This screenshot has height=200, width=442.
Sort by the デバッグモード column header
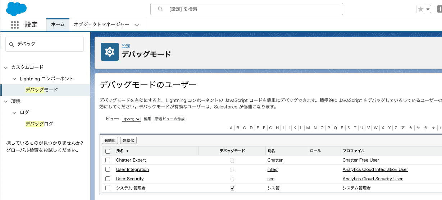point(232,151)
